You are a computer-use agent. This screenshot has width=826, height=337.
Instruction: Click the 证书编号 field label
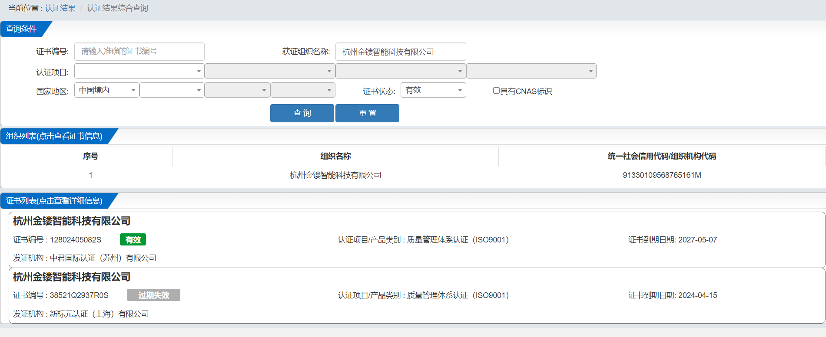[x=52, y=52]
